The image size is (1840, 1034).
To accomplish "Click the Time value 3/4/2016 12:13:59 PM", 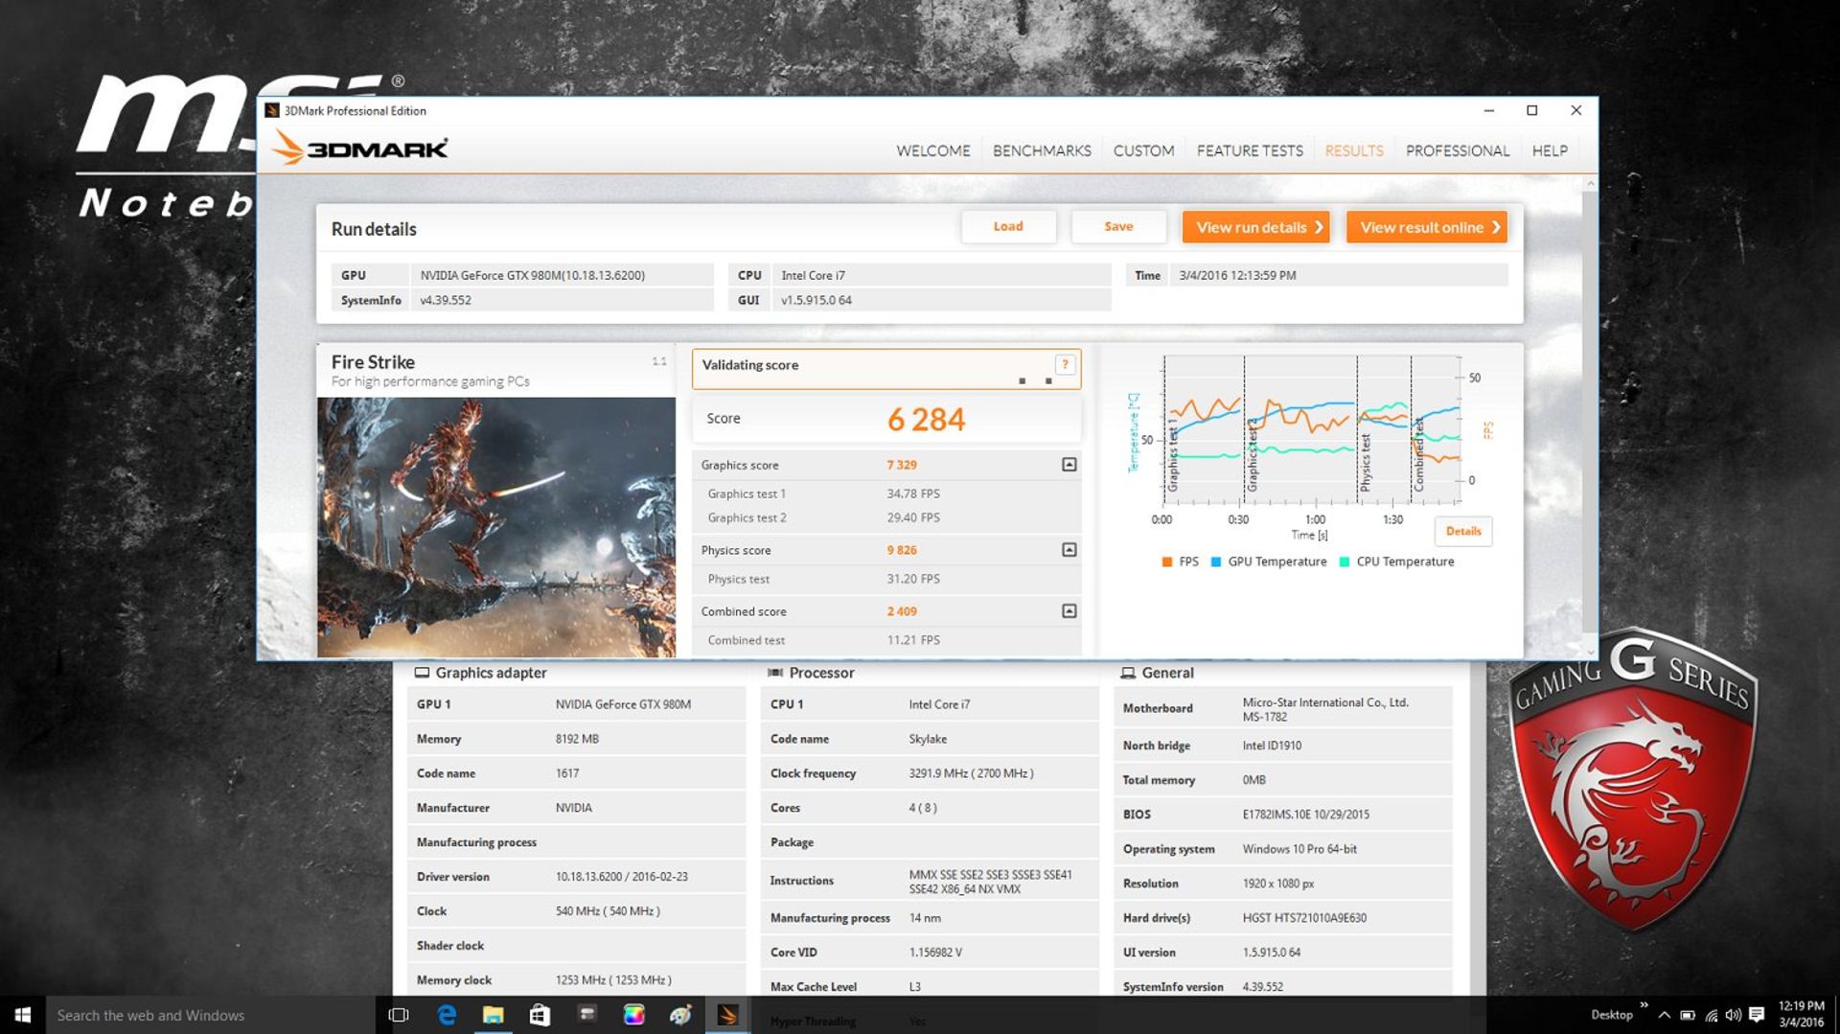I will [x=1237, y=275].
